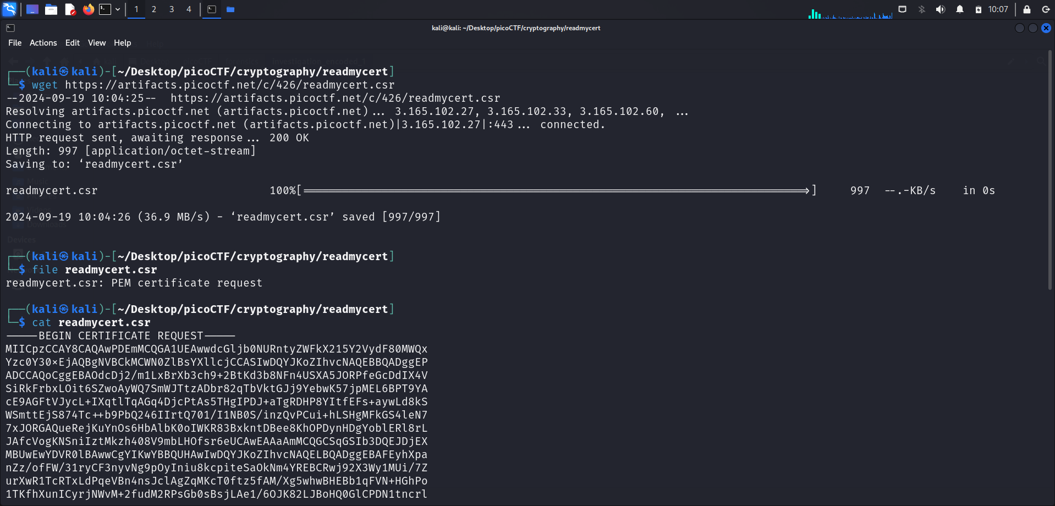The height and width of the screenshot is (506, 1055).
Task: Open the Actions menu
Action: [43, 43]
